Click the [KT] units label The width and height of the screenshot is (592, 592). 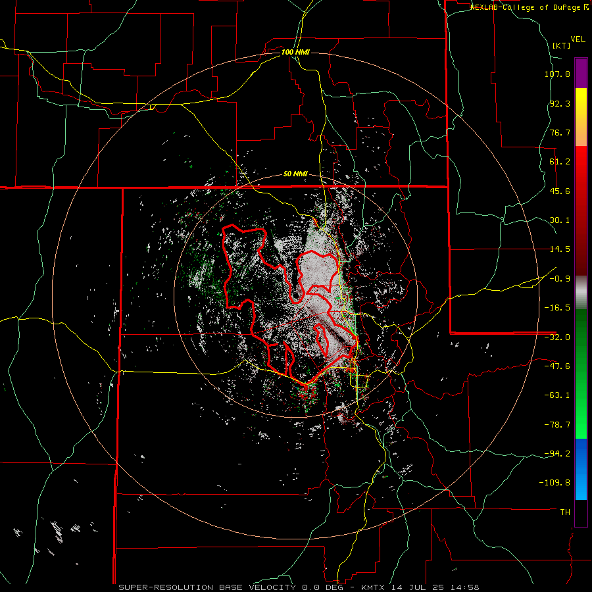coord(562,45)
